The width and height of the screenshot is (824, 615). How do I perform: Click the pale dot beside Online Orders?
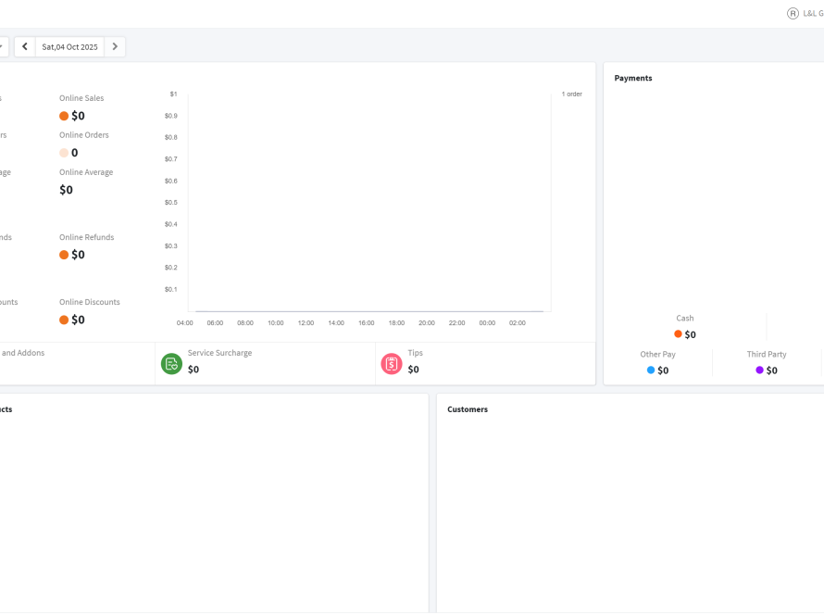pos(64,153)
